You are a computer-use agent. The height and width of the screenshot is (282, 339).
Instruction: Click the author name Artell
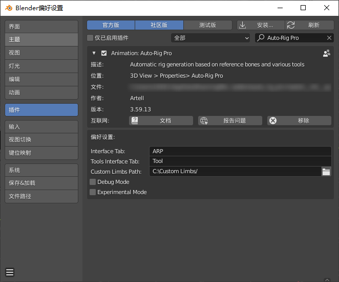click(137, 98)
